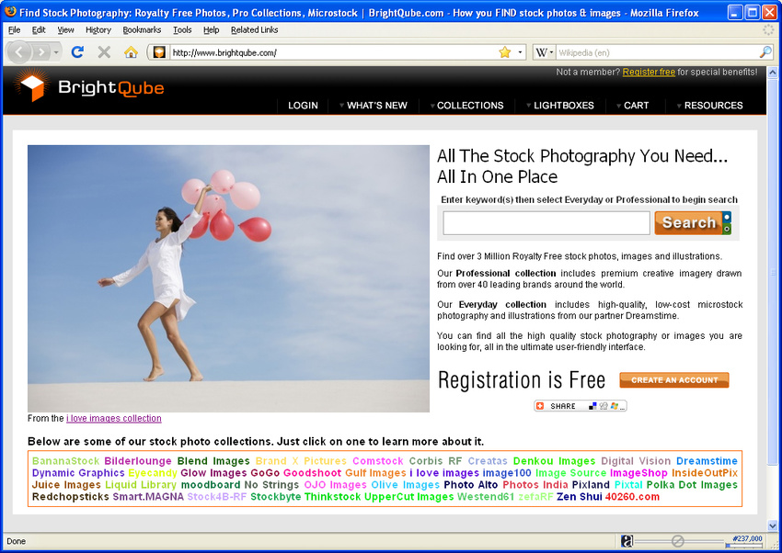Open the 'i love images collection' link
Image resolution: width=782 pixels, height=553 pixels.
click(x=114, y=419)
